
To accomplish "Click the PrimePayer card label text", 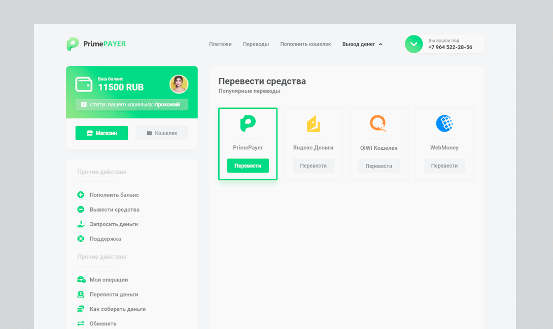I will point(248,148).
